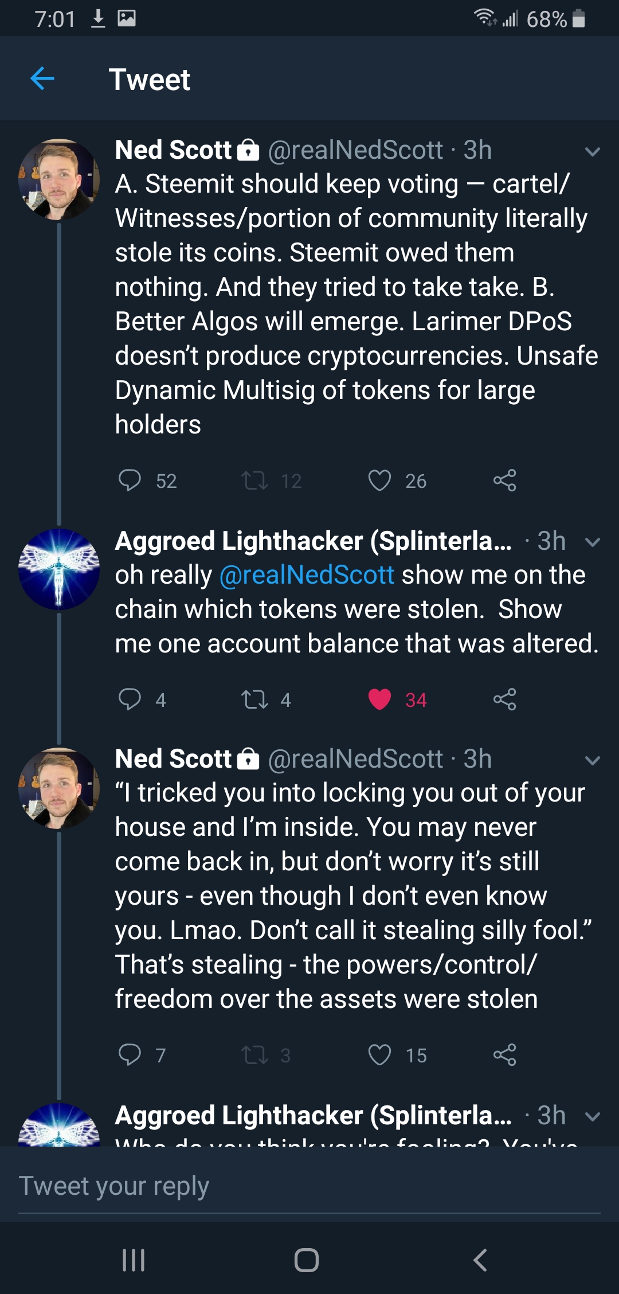The image size is (619, 1294).
Task: Open chevron menu on Ned's second tweet
Action: pos(592,761)
